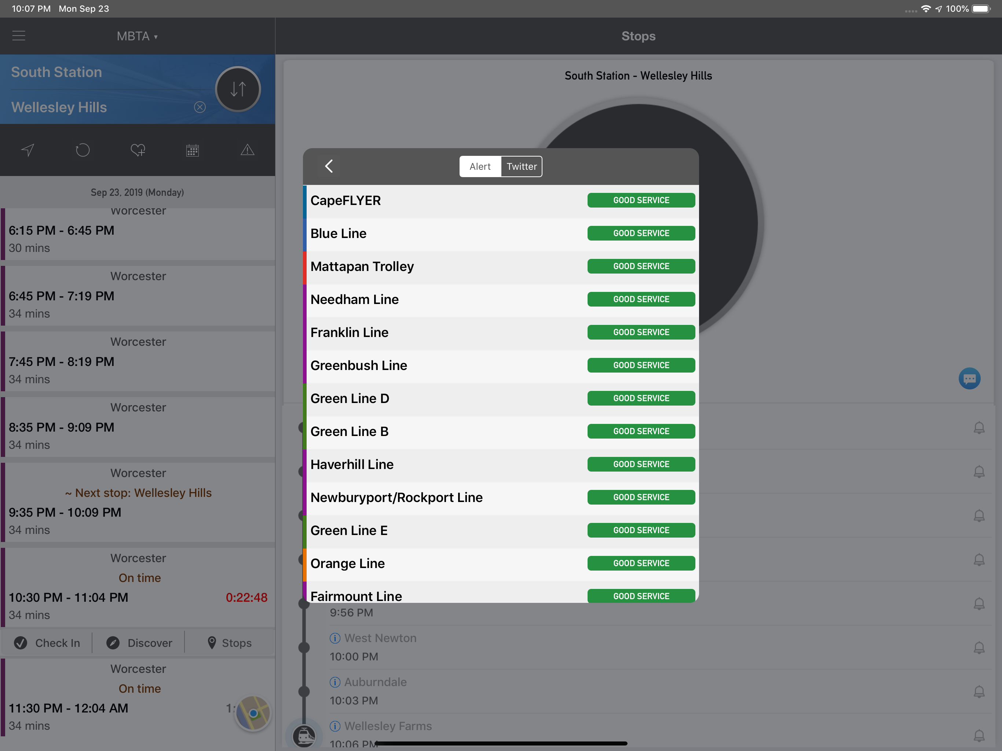The image size is (1002, 751).
Task: Tap Blue Line good service badge
Action: [x=641, y=233]
